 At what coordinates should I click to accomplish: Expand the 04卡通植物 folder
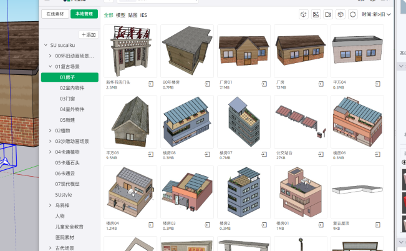coord(51,152)
